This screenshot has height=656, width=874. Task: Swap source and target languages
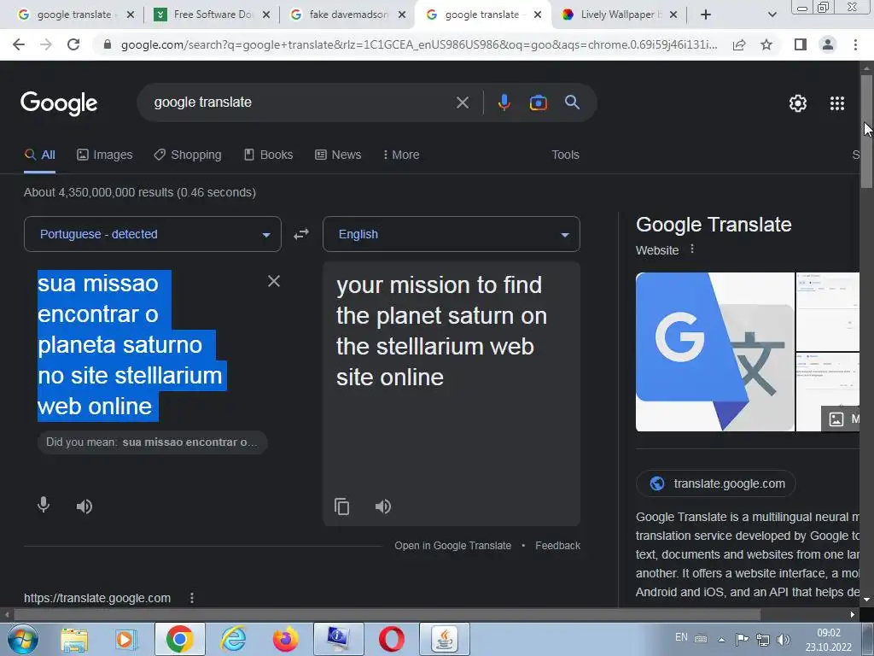(301, 234)
